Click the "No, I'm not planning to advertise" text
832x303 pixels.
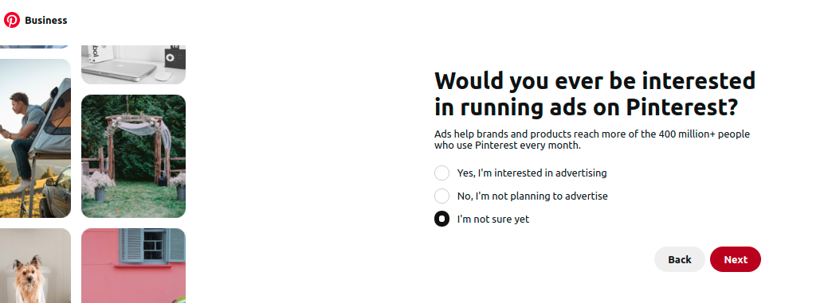pos(532,196)
